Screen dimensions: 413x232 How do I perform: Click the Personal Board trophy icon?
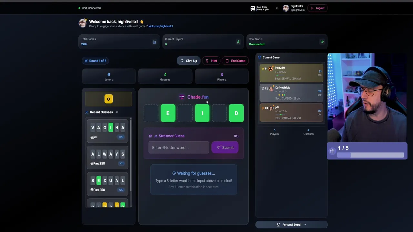[278, 225]
